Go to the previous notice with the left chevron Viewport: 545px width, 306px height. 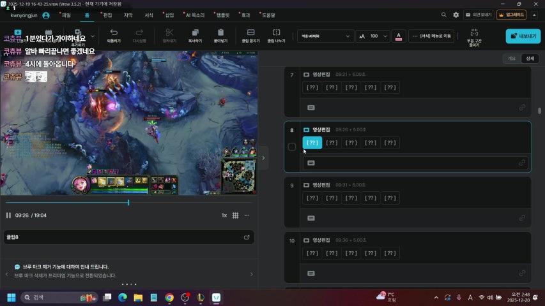click(x=7, y=274)
